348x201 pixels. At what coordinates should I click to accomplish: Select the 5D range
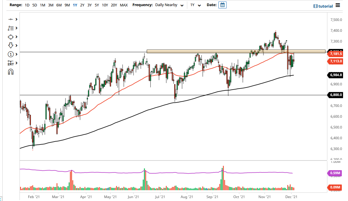tap(34, 5)
